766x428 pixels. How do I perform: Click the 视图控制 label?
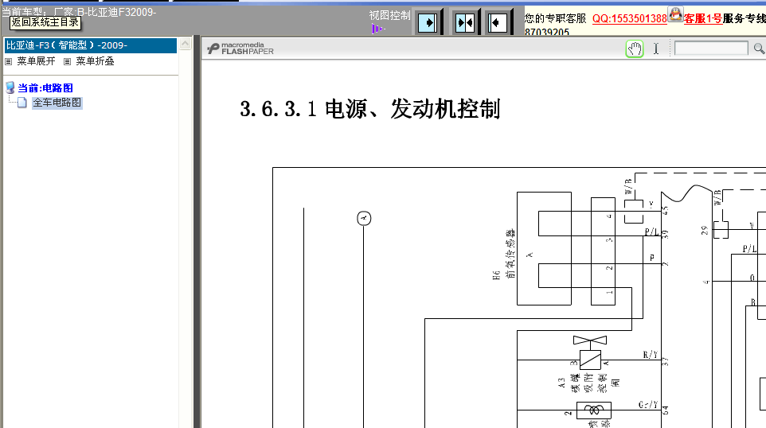389,16
